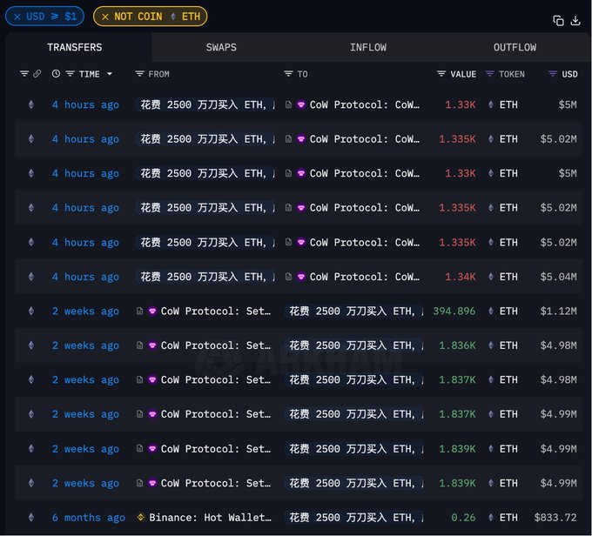Click the USD amount $1.12M
Viewport: 592px width, 536px height.
[558, 311]
